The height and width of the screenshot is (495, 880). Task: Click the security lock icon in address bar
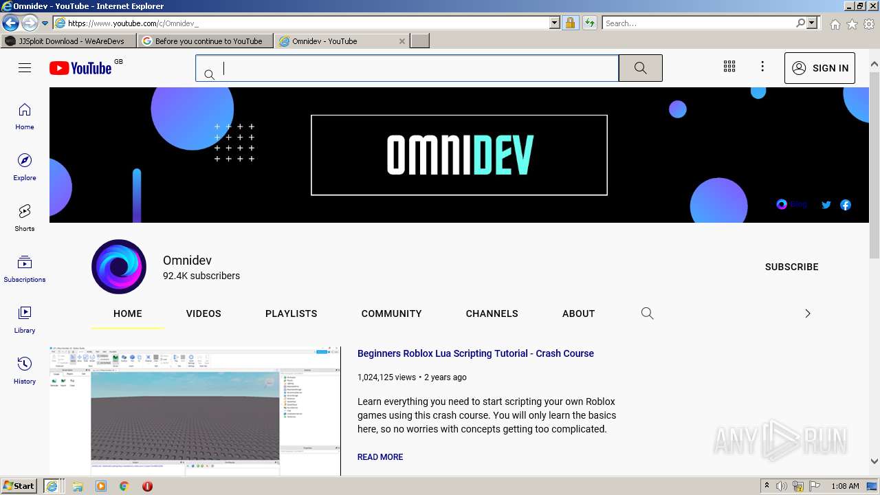570,23
